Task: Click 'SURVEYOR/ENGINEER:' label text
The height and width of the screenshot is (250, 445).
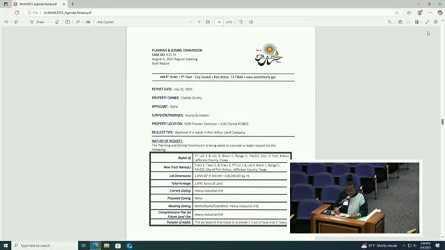Action: tap(168, 115)
